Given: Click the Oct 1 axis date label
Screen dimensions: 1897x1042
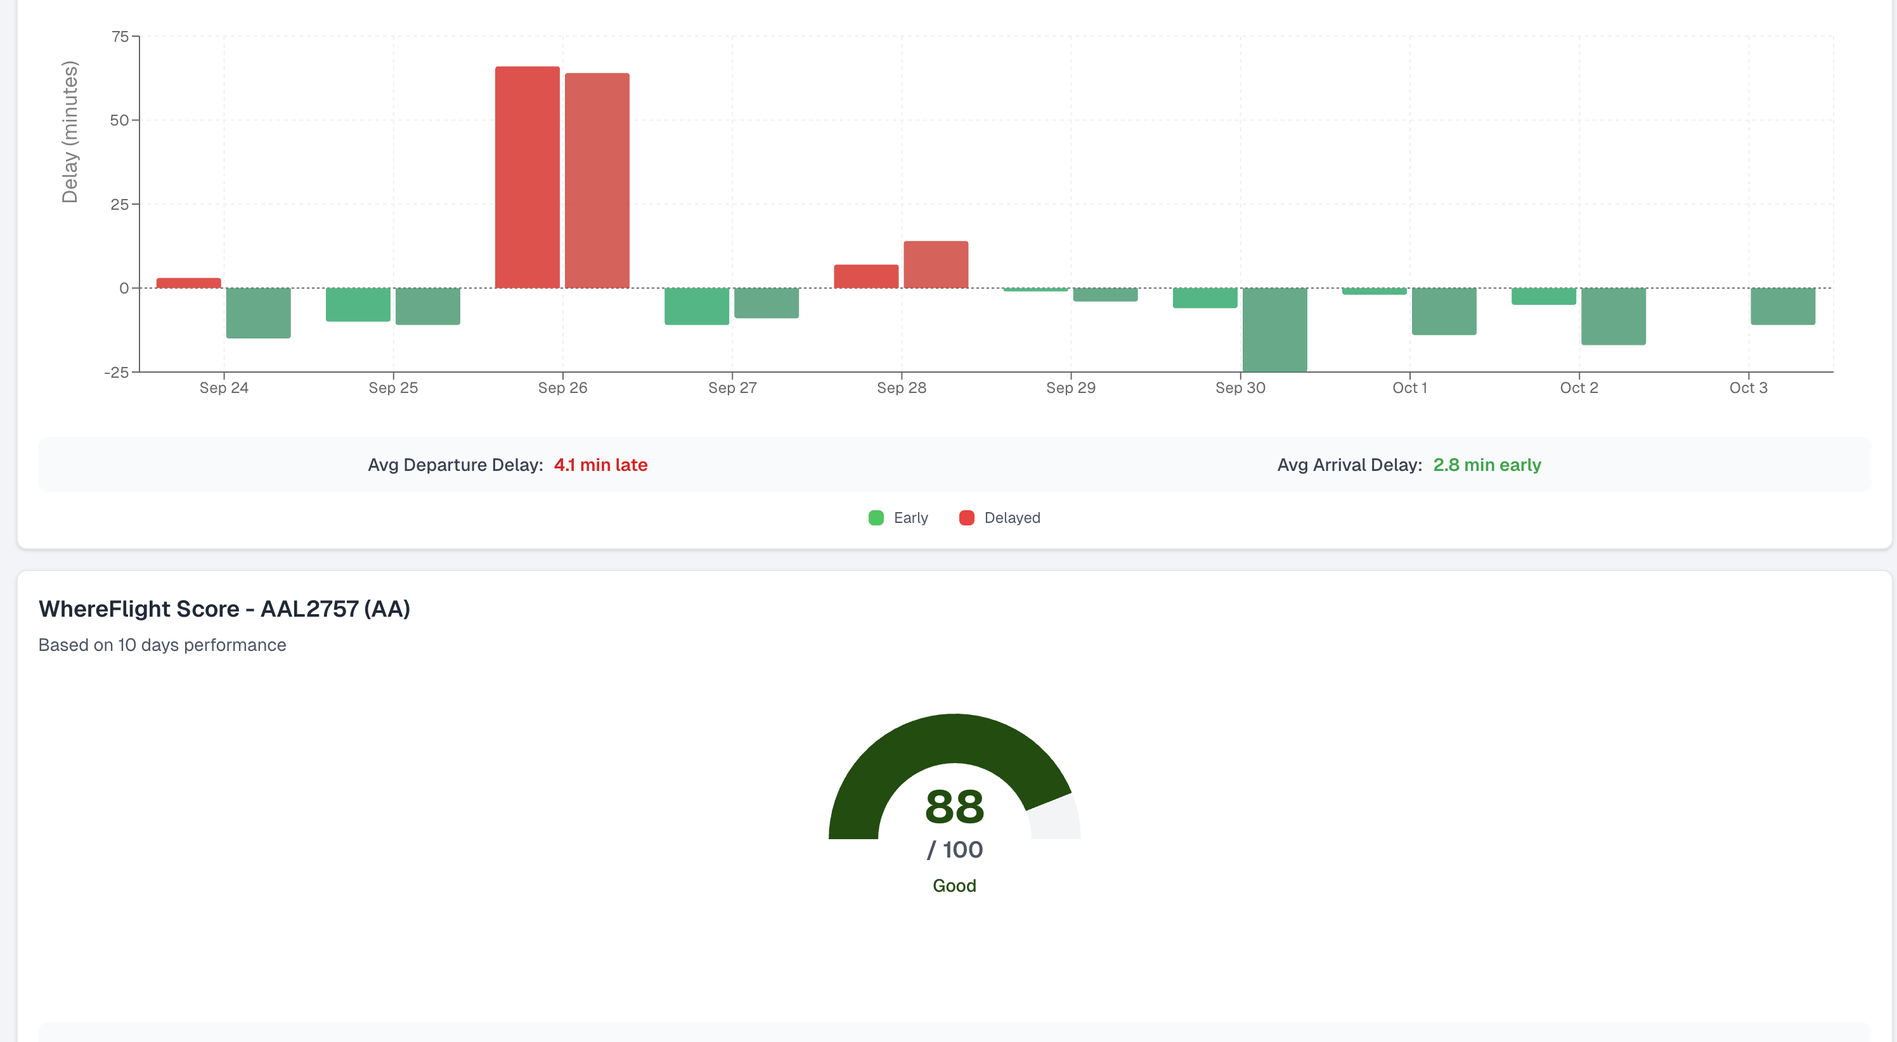Looking at the screenshot, I should point(1409,388).
